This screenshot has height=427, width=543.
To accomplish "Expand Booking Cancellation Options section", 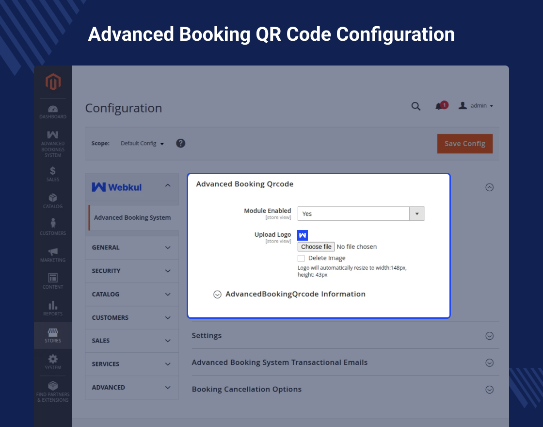I will coord(345,389).
